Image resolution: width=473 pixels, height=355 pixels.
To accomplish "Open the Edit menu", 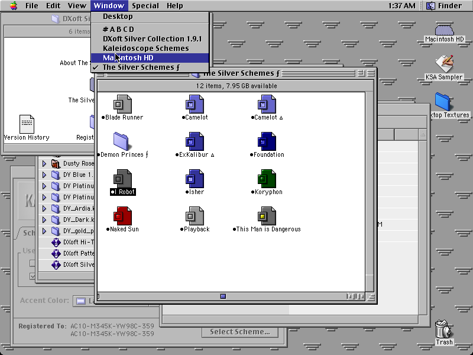I will tap(53, 6).
